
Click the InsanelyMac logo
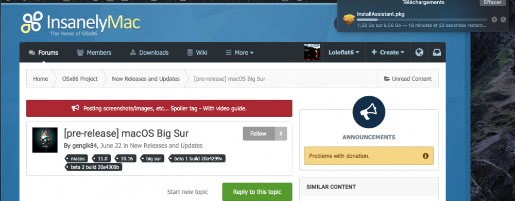[x=80, y=23]
